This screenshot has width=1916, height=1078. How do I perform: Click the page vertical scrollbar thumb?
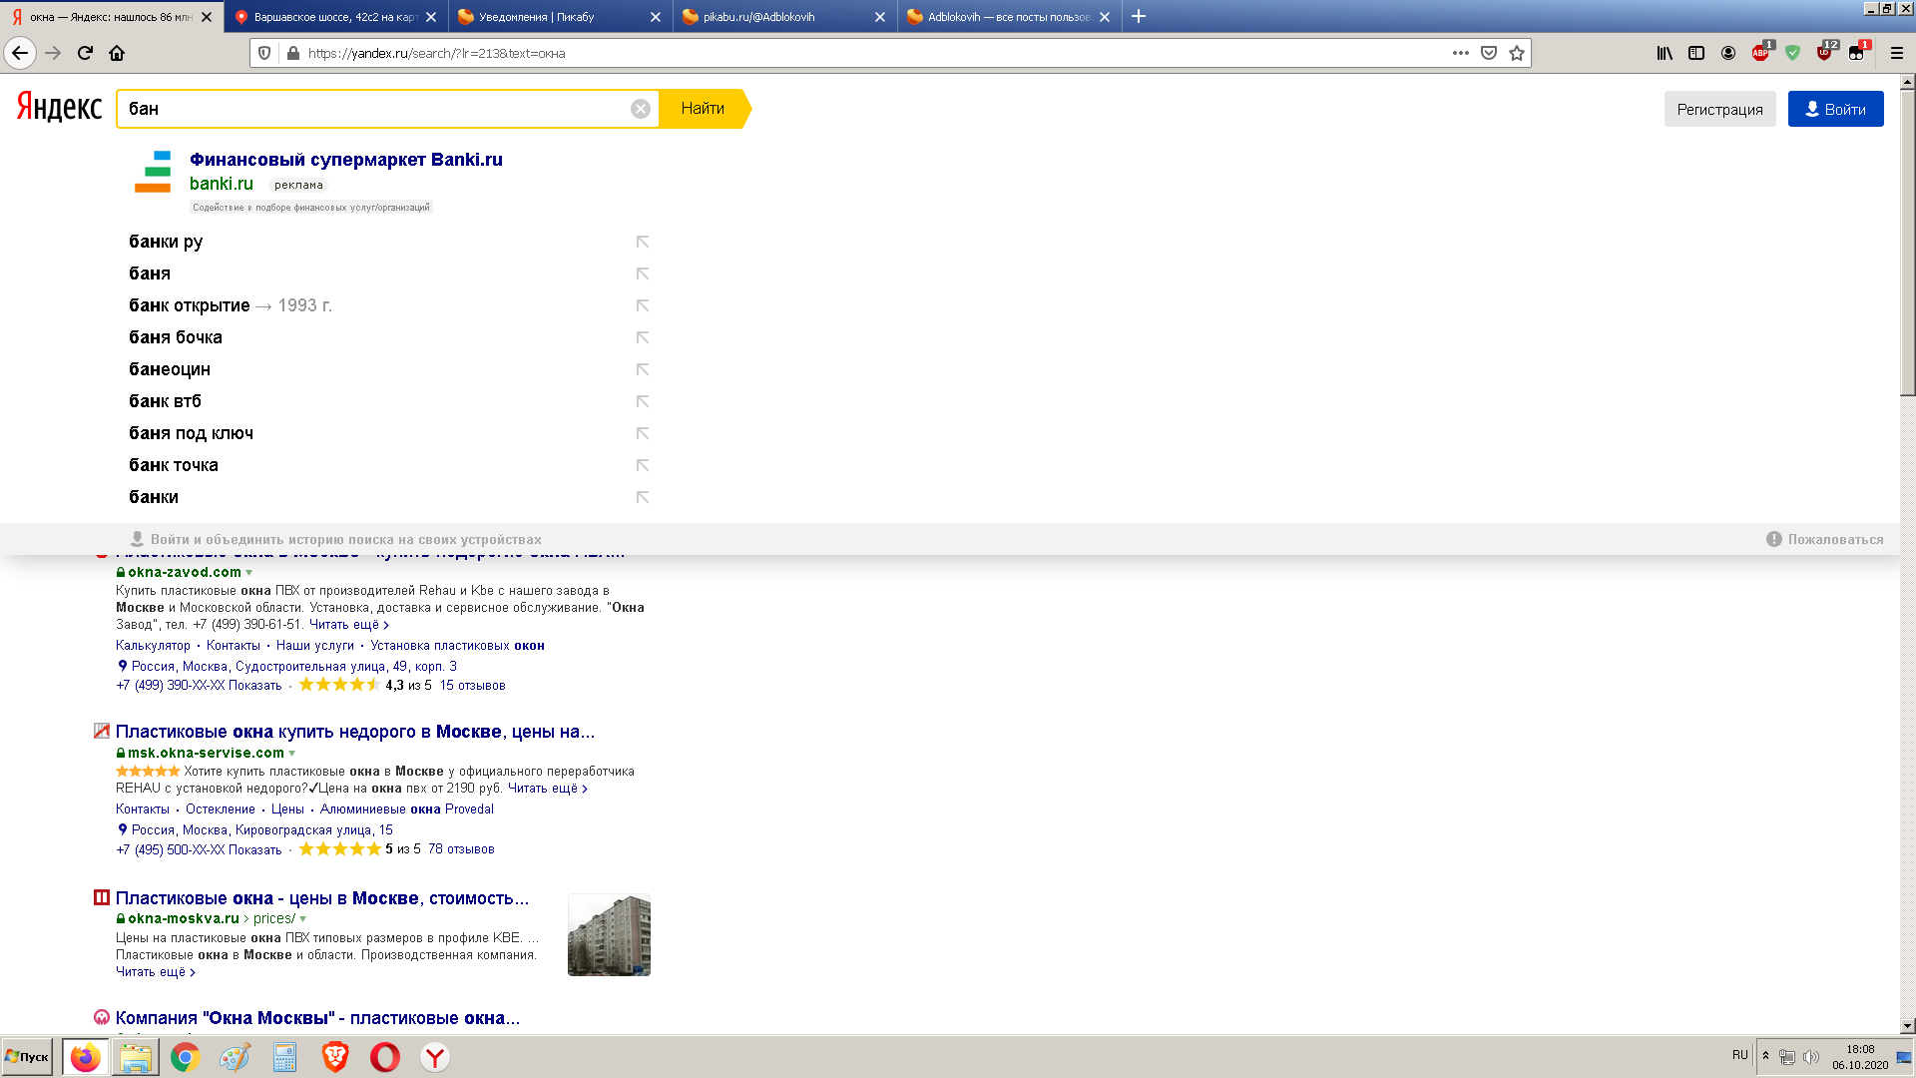tap(1907, 245)
